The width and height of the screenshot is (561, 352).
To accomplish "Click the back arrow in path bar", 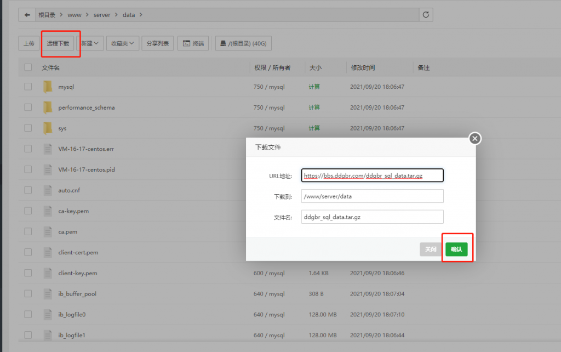I will tap(27, 15).
